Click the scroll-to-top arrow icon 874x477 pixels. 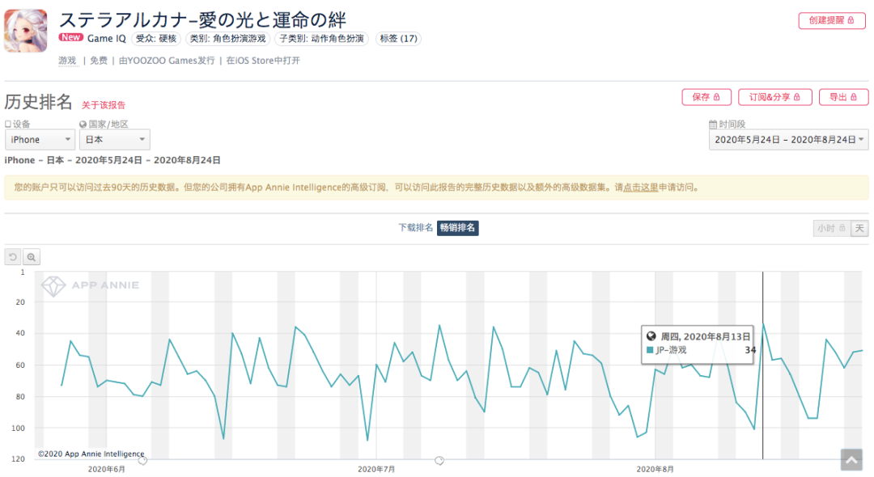click(x=851, y=459)
